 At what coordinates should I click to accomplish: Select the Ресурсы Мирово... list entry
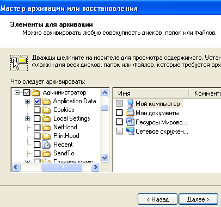coord(161,122)
